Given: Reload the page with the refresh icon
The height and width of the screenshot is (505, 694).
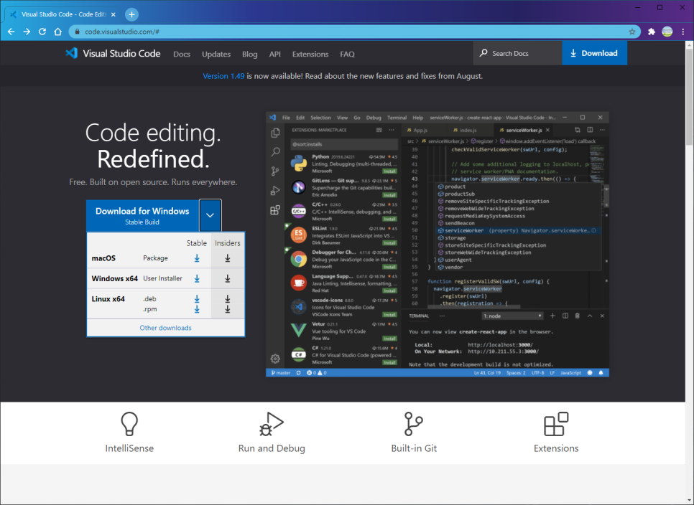Looking at the screenshot, I should [x=42, y=32].
